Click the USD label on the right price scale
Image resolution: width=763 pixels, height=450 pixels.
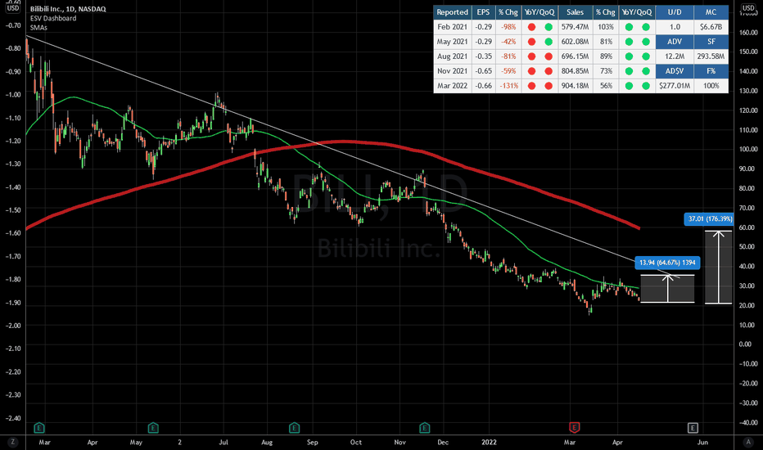748,8
